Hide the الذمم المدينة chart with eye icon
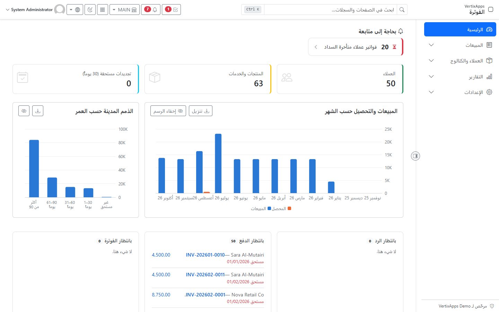The width and height of the screenshot is (499, 312). click(24, 111)
